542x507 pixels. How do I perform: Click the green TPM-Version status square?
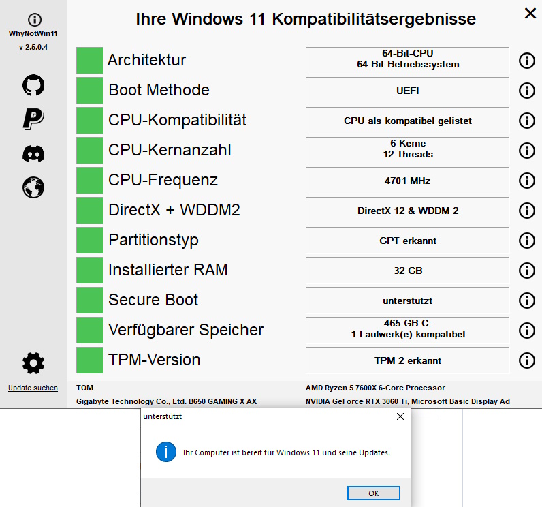tap(89, 360)
